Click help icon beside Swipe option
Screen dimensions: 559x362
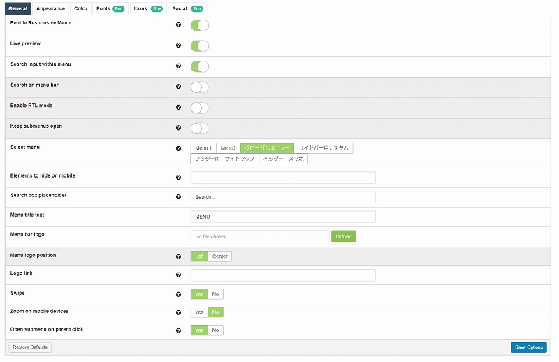point(178,294)
